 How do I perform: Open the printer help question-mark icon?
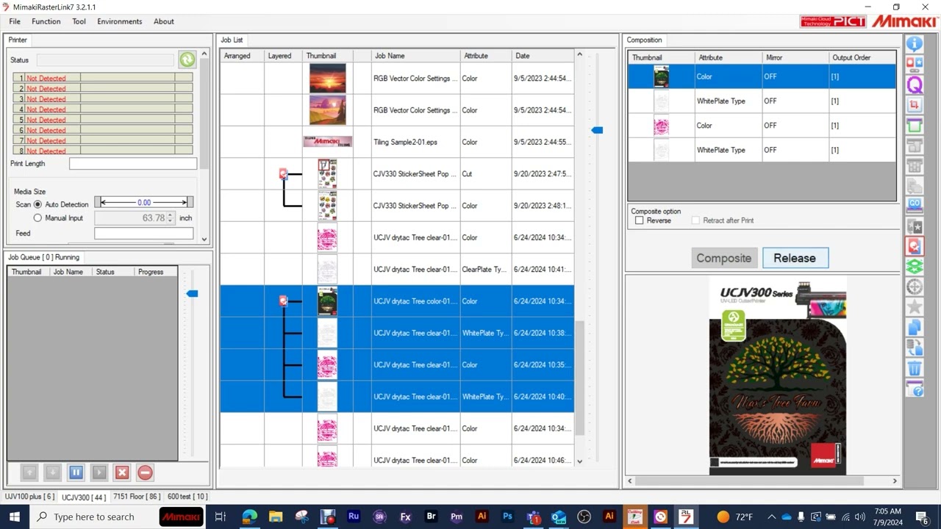point(914,388)
